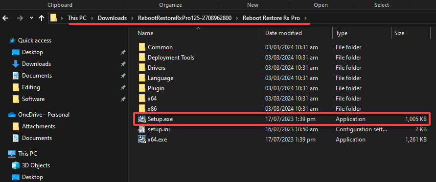
Task: Go back with the Back arrow
Action: (5, 19)
